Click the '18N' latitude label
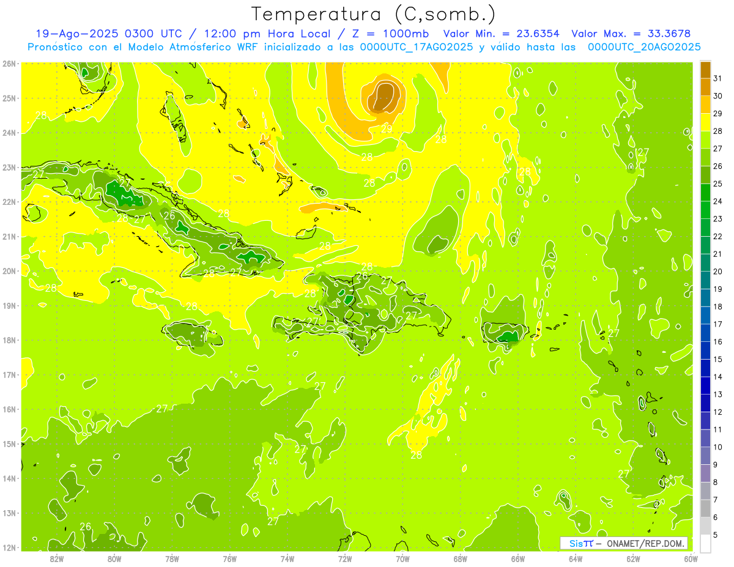Image resolution: width=734 pixels, height=567 pixels. 9,340
